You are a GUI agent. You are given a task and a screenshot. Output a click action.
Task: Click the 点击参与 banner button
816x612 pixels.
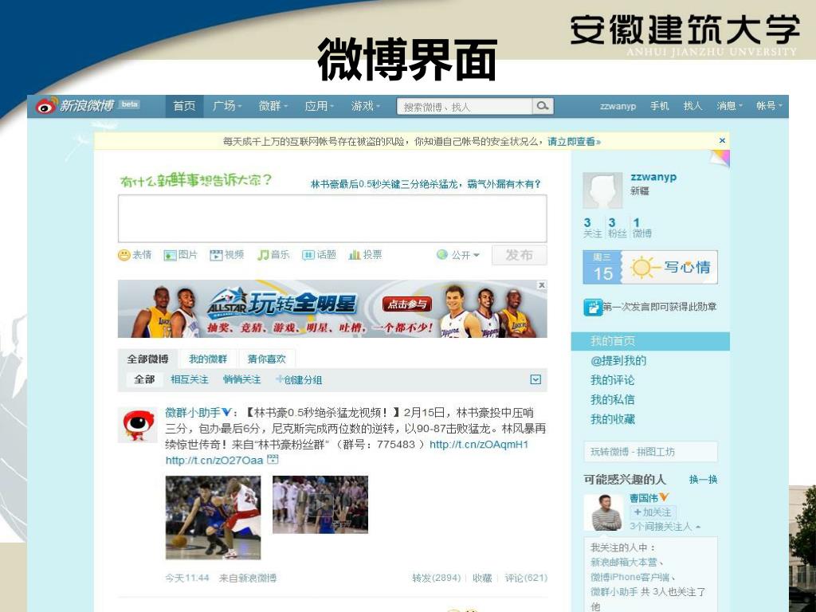[407, 304]
